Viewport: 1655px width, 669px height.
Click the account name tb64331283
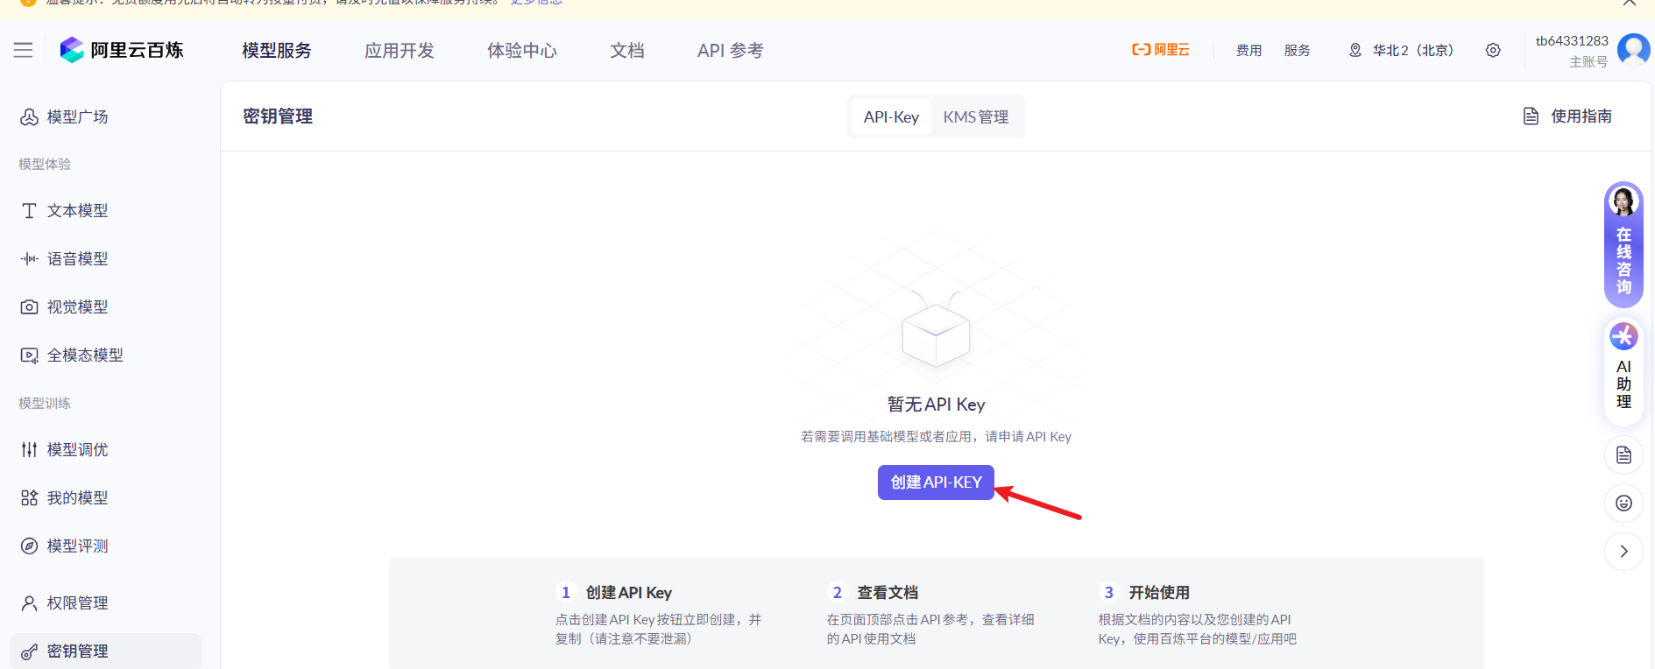pos(1572,40)
